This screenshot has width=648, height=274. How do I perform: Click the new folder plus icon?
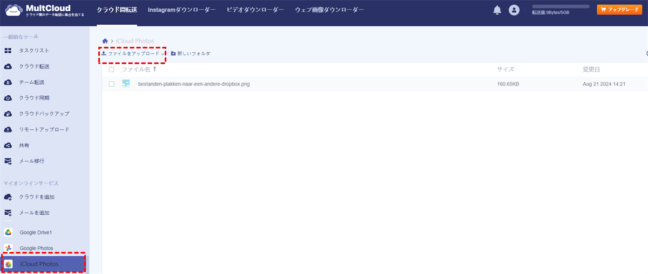coord(173,53)
